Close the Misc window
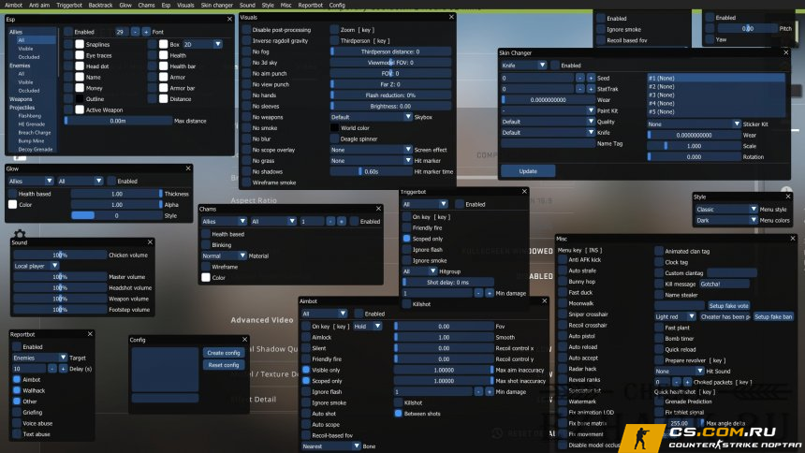Screen dimensions: 805x453 [x=793, y=239]
